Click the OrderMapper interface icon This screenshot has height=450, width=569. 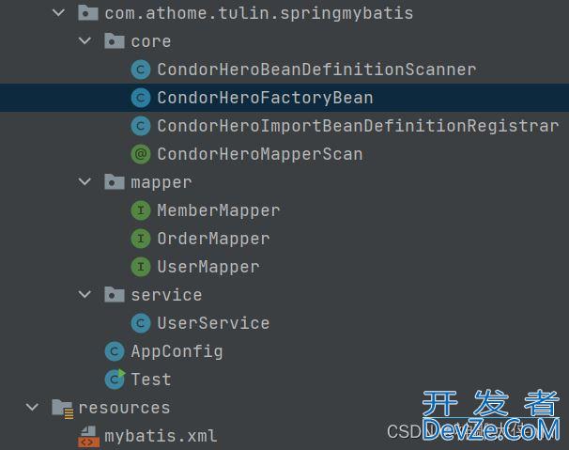pyautogui.click(x=141, y=239)
